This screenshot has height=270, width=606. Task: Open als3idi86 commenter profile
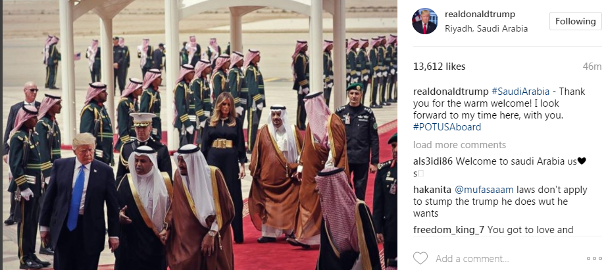point(433,161)
